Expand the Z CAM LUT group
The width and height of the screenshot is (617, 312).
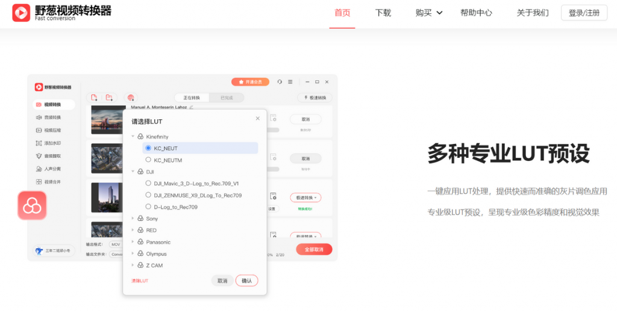pyautogui.click(x=133, y=265)
